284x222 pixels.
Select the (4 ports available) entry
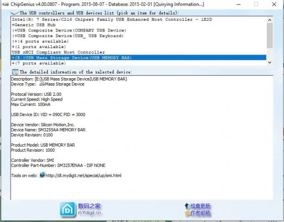coord(39,42)
